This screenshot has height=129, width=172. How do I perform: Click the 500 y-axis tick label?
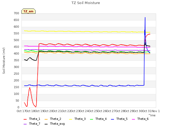point(16,40)
